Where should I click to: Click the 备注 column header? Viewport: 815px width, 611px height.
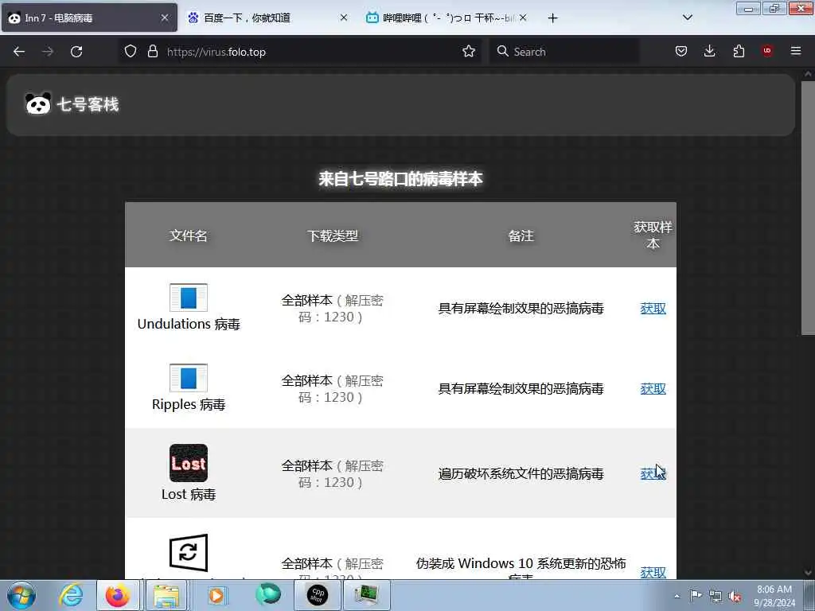point(521,235)
